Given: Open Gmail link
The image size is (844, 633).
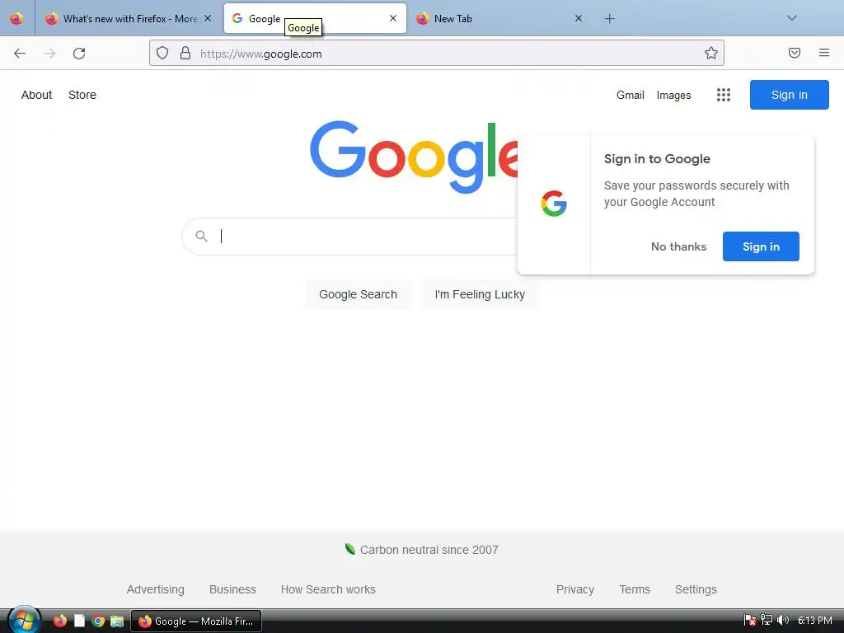Looking at the screenshot, I should pos(631,95).
